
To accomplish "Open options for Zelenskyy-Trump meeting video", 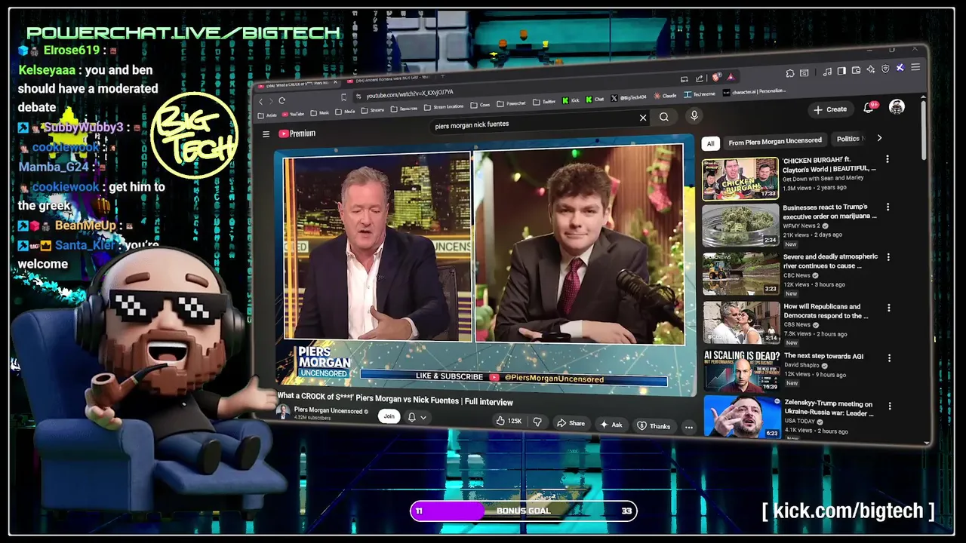I will 888,406.
